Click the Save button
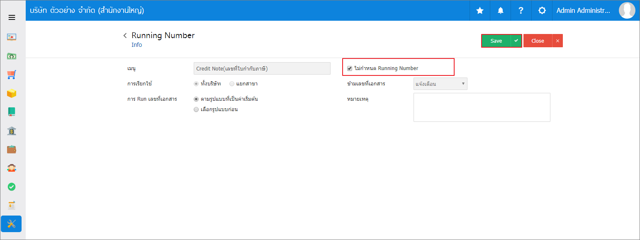640x240 pixels. (496, 41)
